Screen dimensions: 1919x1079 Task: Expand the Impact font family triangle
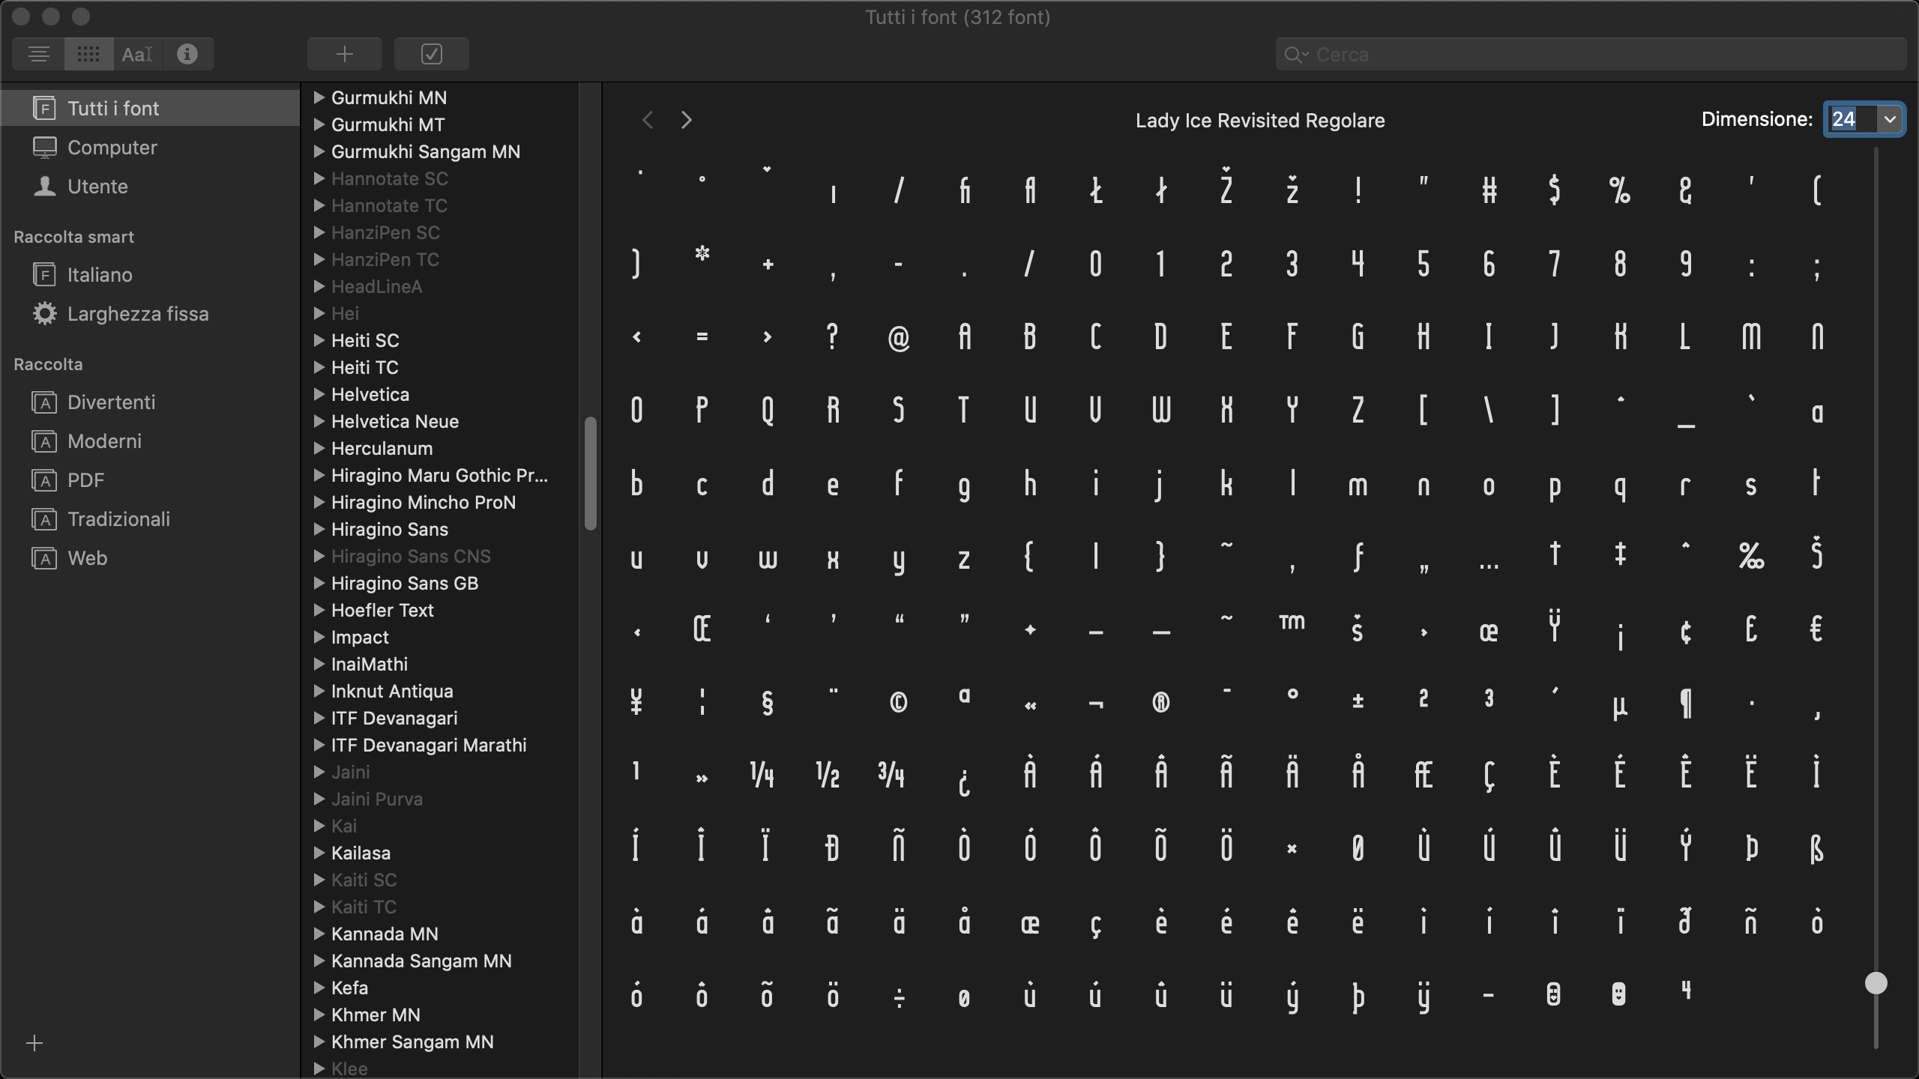click(x=319, y=637)
